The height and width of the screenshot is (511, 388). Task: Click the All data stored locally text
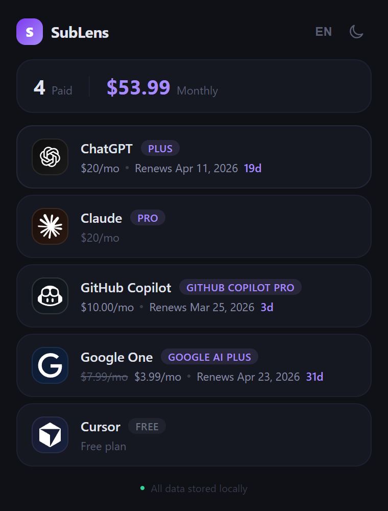pyautogui.click(x=199, y=489)
